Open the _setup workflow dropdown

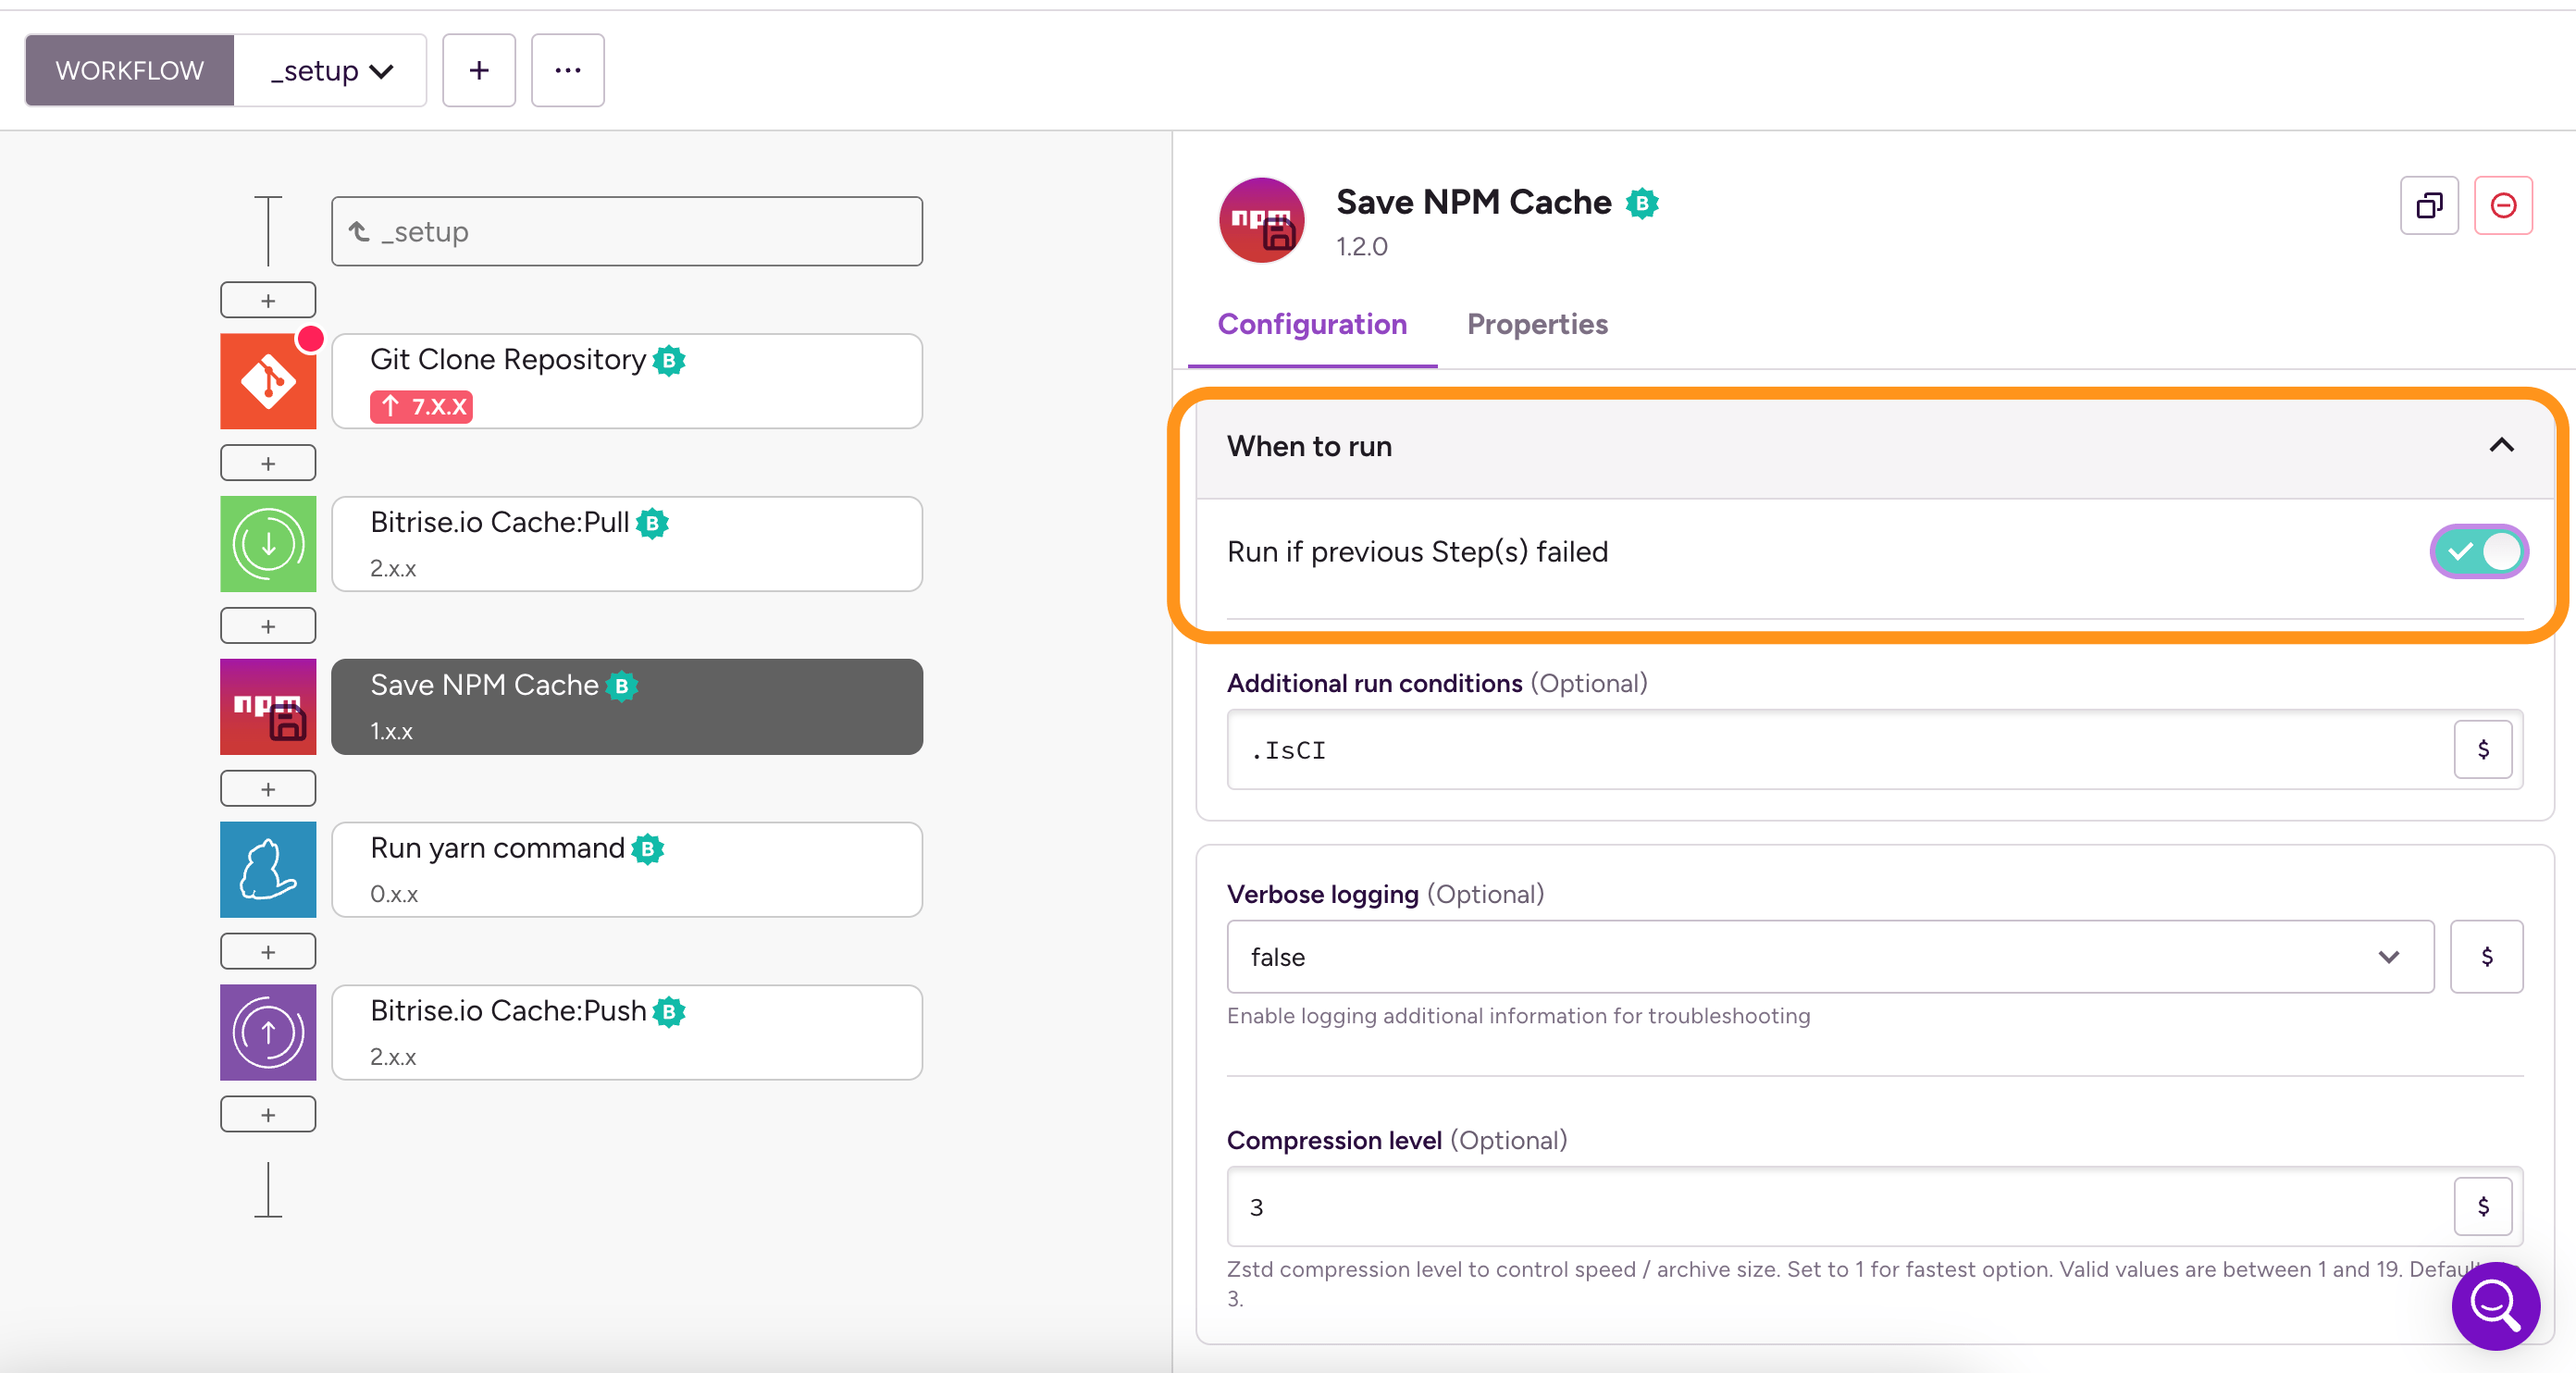click(331, 70)
